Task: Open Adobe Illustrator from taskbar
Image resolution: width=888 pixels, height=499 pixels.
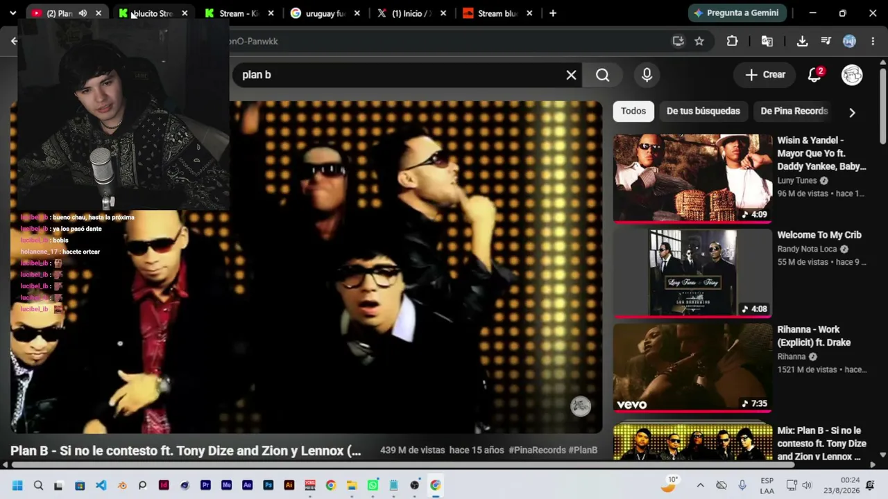Action: coord(289,485)
